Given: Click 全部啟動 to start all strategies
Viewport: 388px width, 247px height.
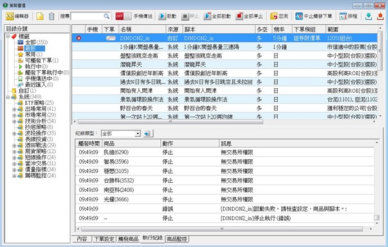Looking at the screenshot, I should point(219,16).
